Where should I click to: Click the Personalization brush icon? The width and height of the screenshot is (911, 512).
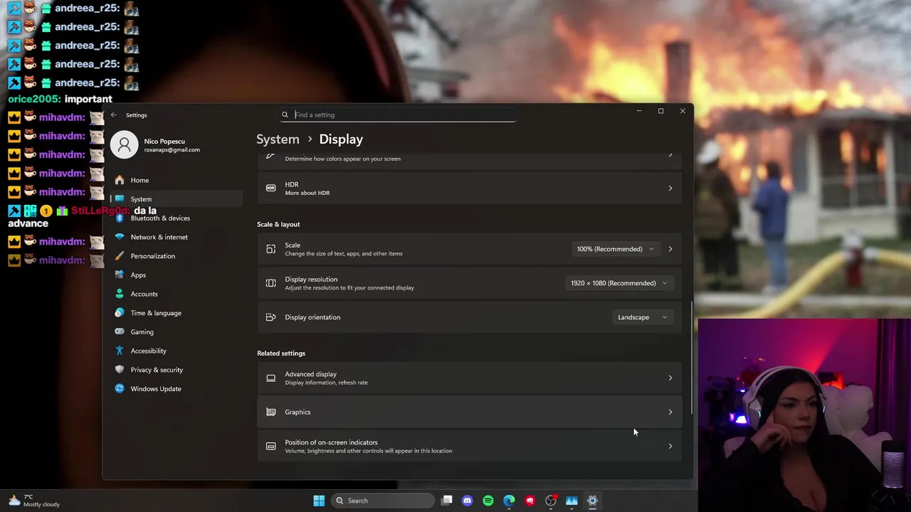pyautogui.click(x=120, y=256)
